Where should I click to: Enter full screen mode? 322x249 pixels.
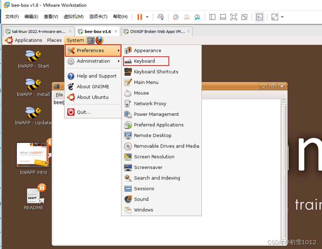pyautogui.click(x=234, y=17)
